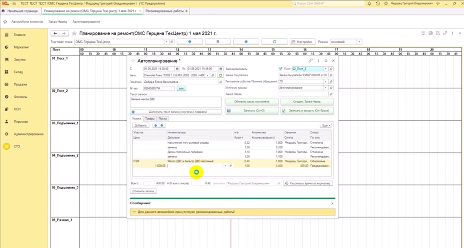Expand the Торговая точка dropdown
This screenshot has width=464, height=248.
(x=166, y=42)
